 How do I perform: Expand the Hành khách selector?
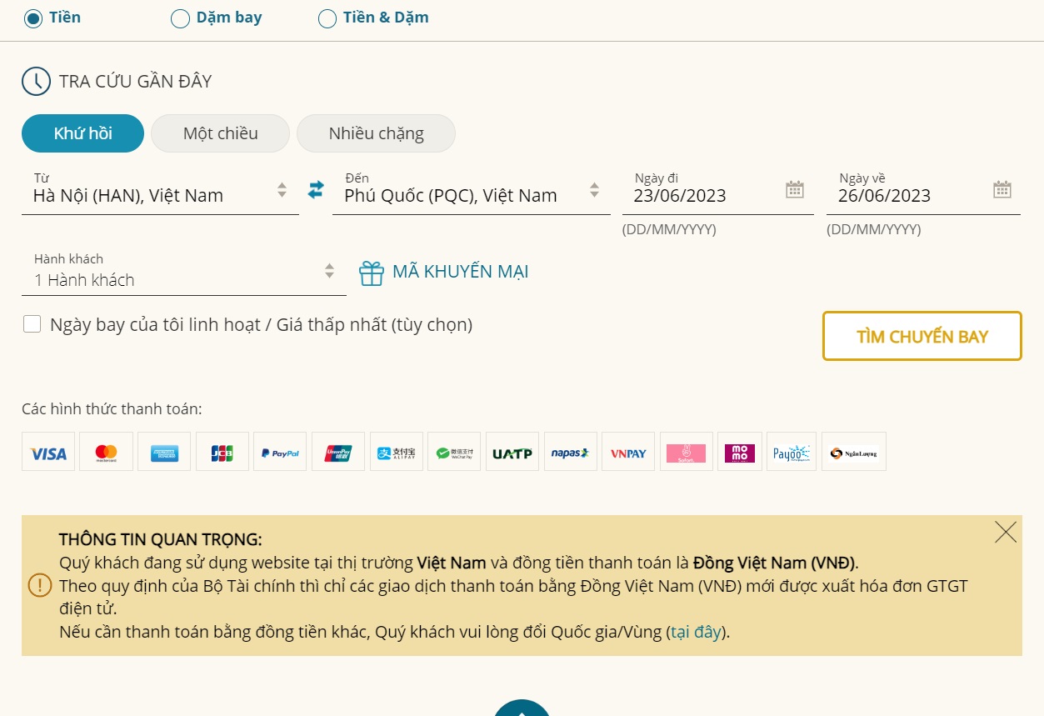(329, 271)
